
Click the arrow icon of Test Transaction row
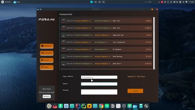point(64,42)
